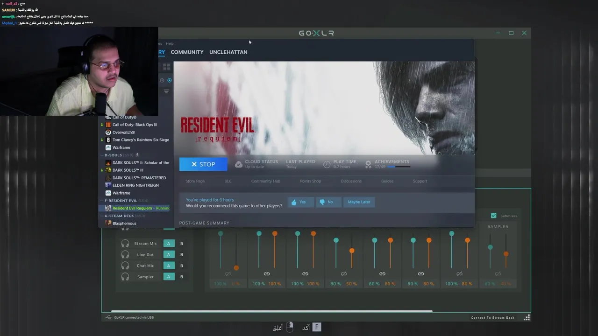
Task: Click the lightning bolt icon beside D-SOULS
Action: click(x=138, y=155)
